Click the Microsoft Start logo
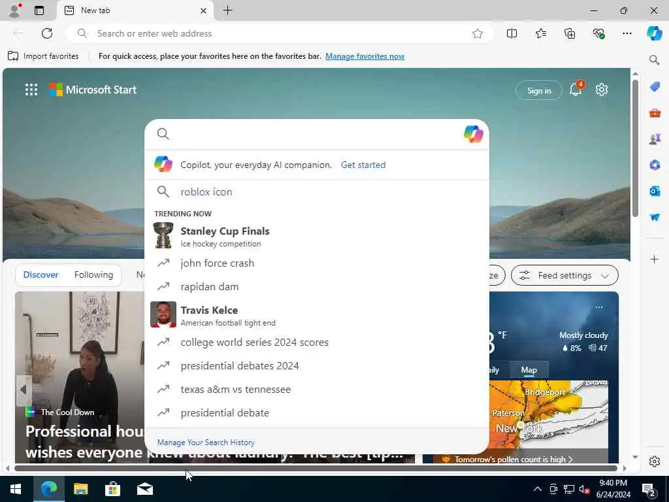669x502 pixels. 93,90
